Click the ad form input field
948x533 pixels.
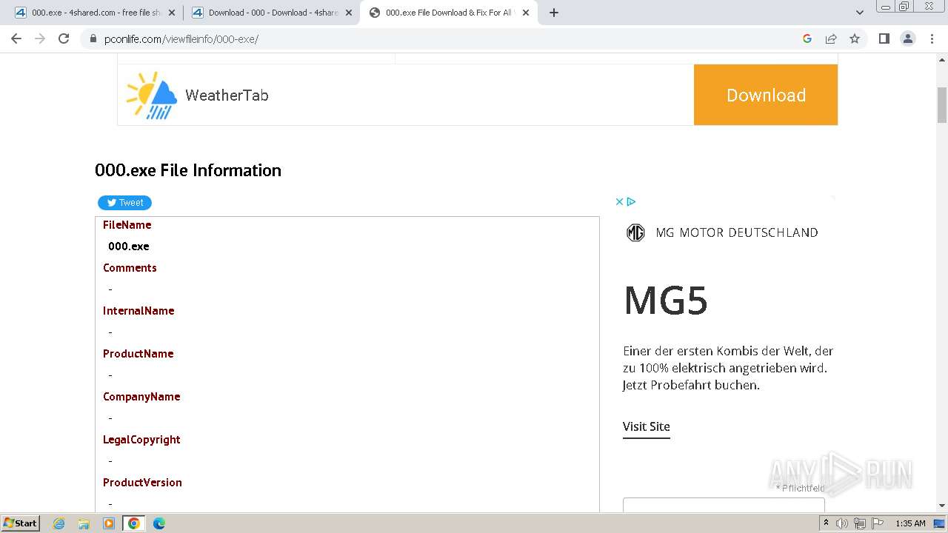[724, 505]
